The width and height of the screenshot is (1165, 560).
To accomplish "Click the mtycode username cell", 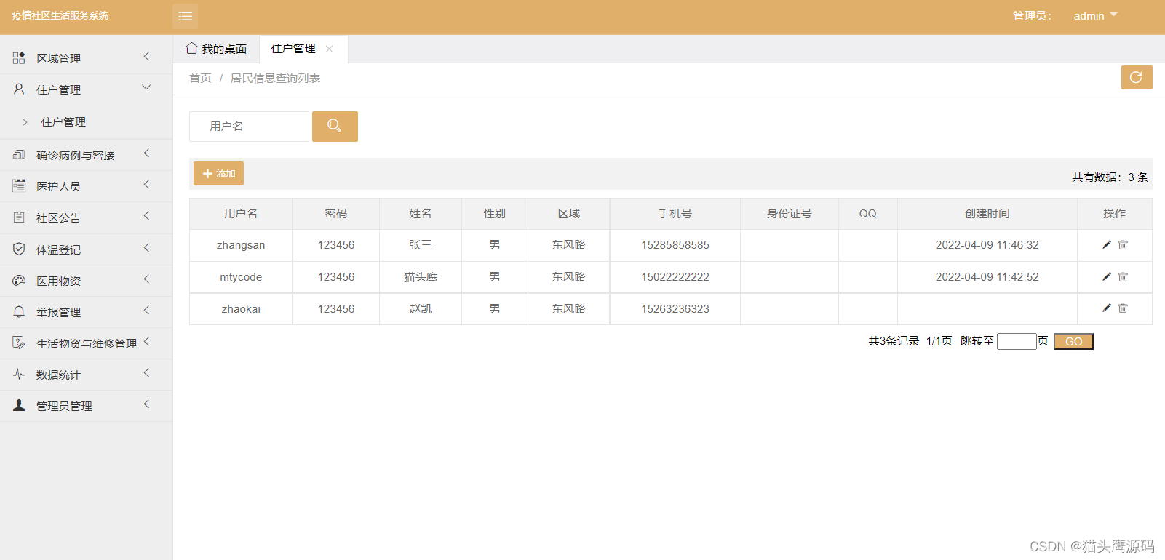I will pos(241,277).
